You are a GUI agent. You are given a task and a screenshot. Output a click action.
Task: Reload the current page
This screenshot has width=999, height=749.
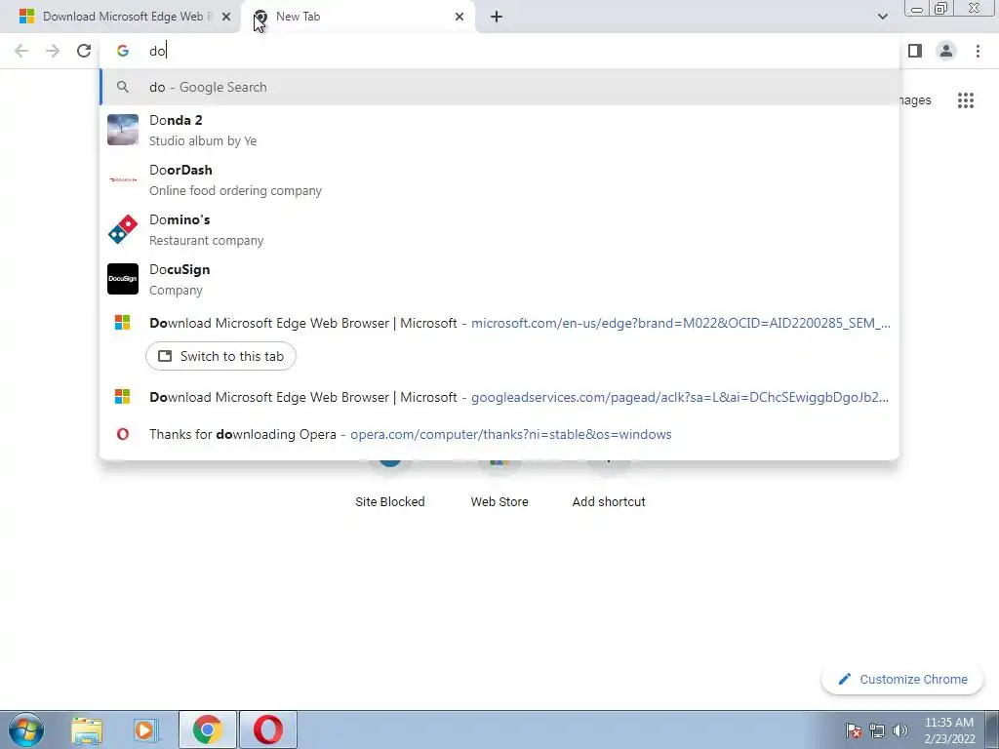pyautogui.click(x=84, y=51)
